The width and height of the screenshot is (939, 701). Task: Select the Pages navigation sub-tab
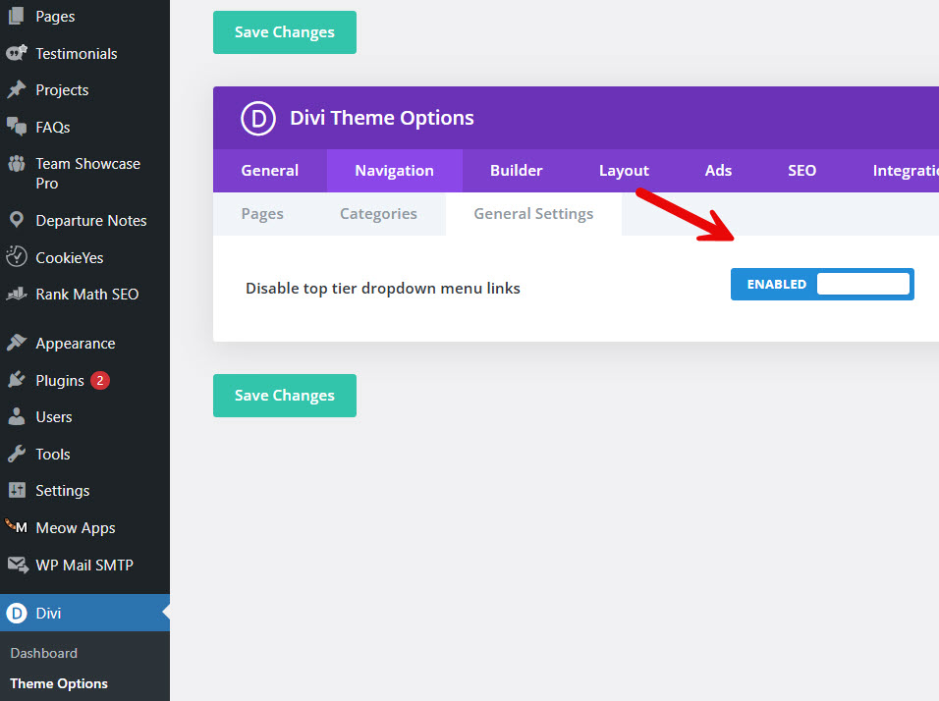pos(262,214)
